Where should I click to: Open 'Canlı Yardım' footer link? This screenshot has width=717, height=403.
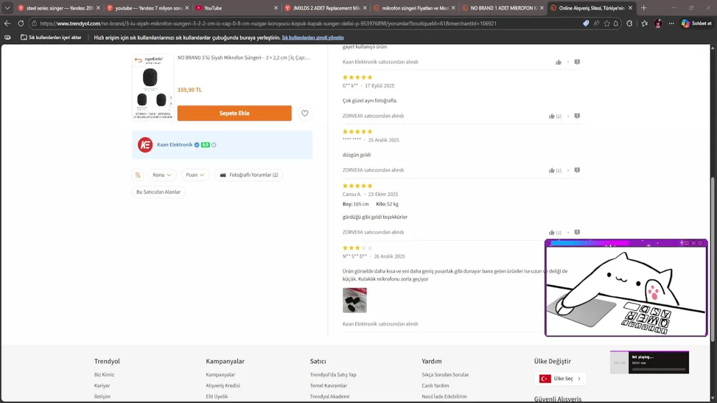coord(435,386)
